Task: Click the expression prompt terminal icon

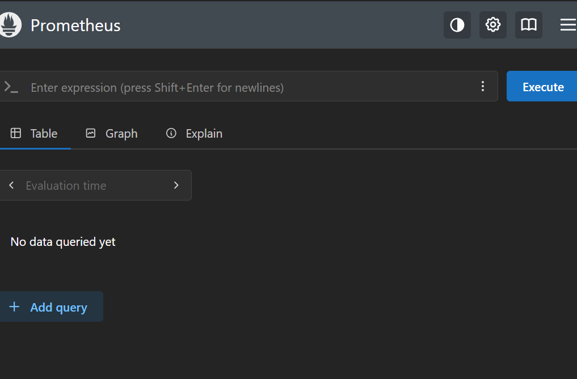Action: pos(11,87)
